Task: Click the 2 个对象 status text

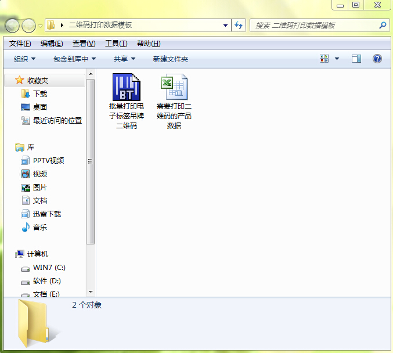Action: tap(86, 305)
